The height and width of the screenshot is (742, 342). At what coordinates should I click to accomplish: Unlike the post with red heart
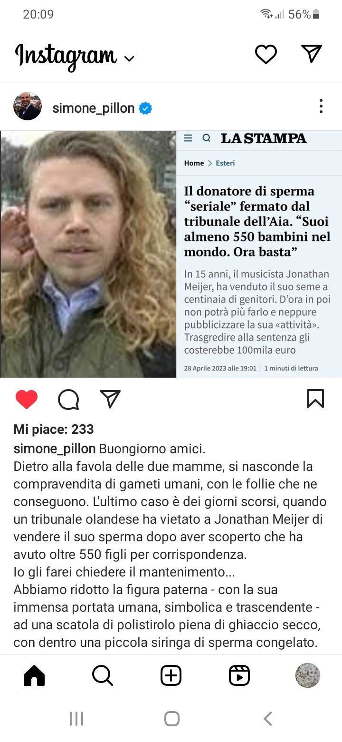(27, 399)
